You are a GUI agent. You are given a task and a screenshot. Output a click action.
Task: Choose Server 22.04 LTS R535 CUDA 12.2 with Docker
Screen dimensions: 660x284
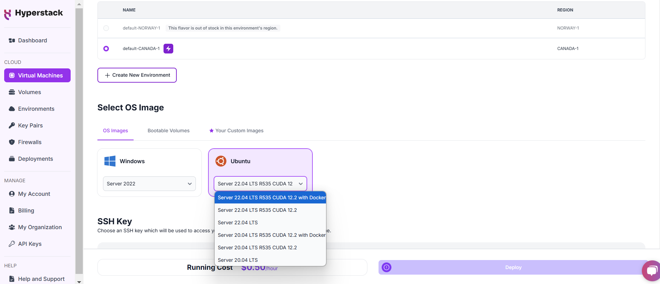point(270,198)
